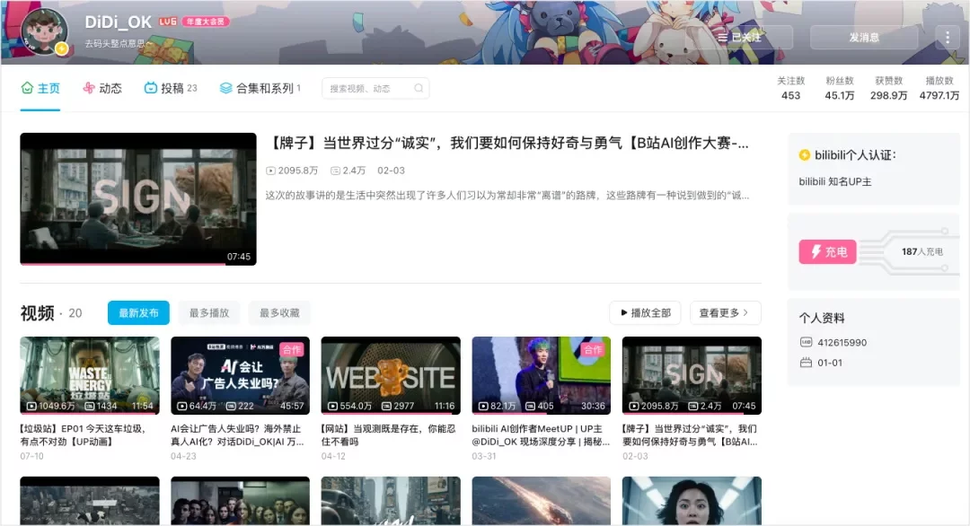Click the LV6 level badge
Viewport: 970px width, 526px height.
168,22
